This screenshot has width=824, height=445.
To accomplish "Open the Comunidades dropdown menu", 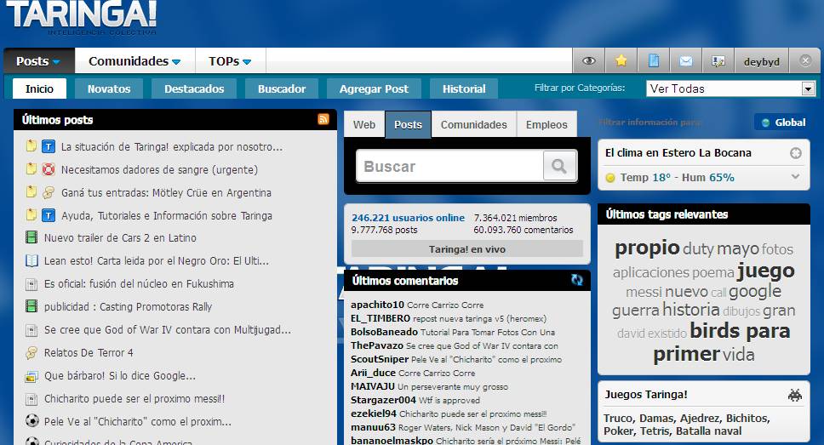I will [134, 61].
